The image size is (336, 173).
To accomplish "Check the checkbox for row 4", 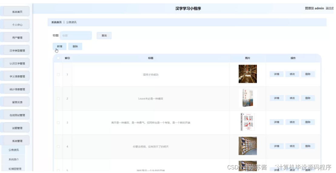I will tap(58, 146).
